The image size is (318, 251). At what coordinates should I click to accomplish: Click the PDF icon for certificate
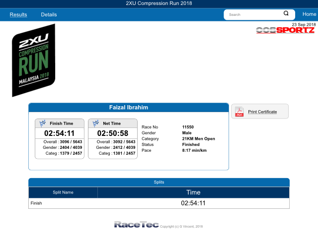click(x=239, y=112)
